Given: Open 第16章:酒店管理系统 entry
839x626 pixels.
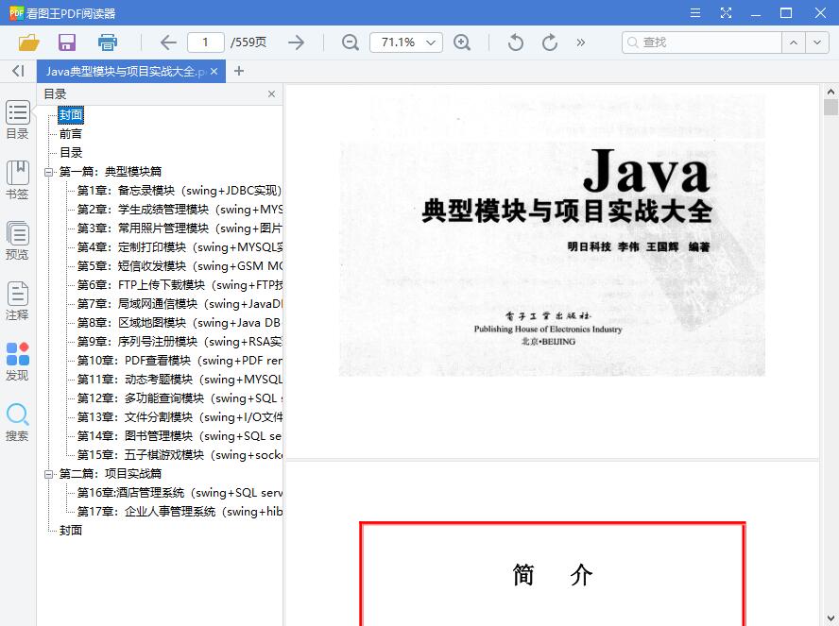Looking at the screenshot, I should (180, 493).
